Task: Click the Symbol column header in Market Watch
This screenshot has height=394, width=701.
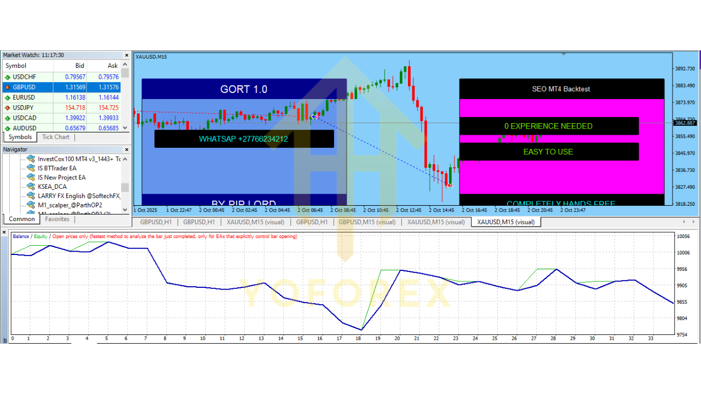Action: point(15,65)
